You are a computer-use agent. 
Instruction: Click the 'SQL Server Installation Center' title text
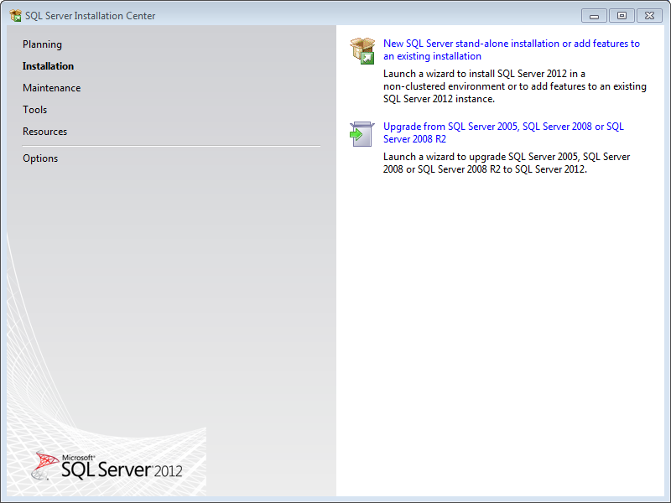coord(91,16)
